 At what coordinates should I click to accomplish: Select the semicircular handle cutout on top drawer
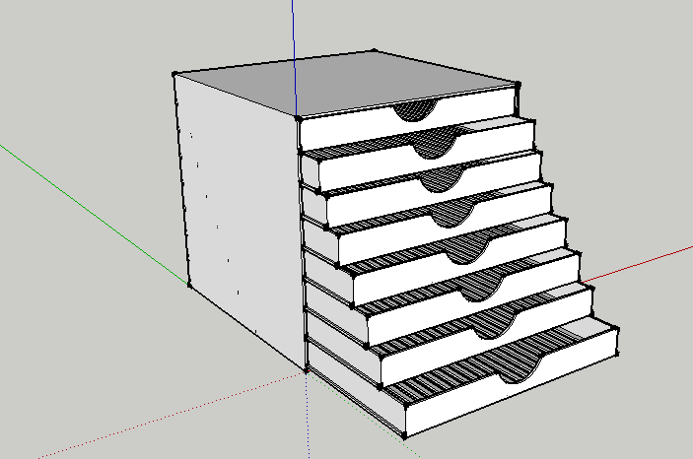(x=415, y=110)
